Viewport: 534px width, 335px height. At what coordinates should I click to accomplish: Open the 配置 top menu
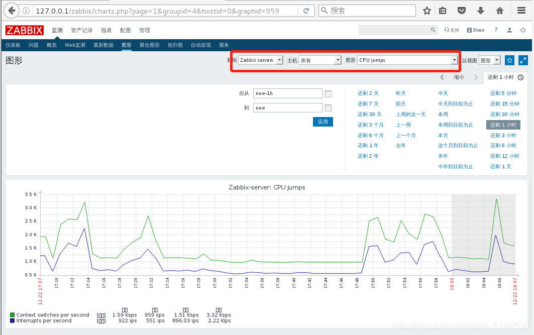pyautogui.click(x=125, y=30)
